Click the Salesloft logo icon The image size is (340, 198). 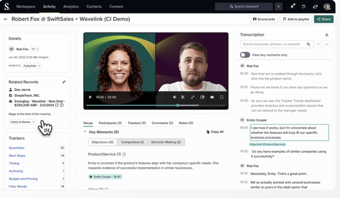point(7,7)
